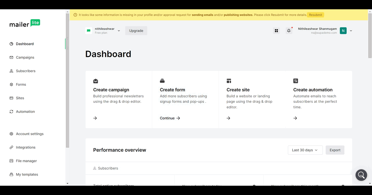The height and width of the screenshot is (195, 372).
Task: Expand the user profile menu chevron
Action: point(351,31)
